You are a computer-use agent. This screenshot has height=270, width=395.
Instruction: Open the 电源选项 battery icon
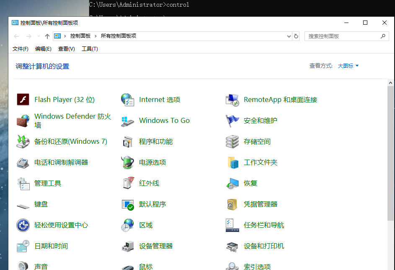point(127,163)
